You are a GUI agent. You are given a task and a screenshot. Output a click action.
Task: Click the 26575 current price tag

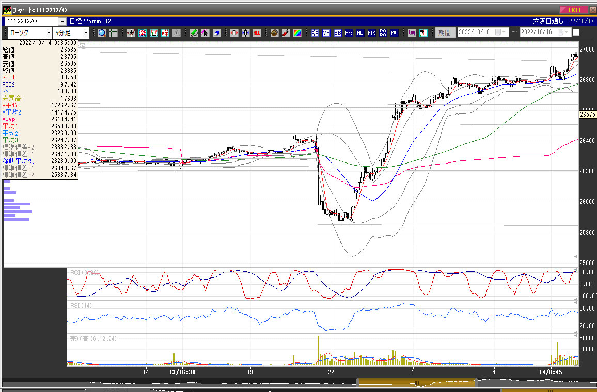click(588, 114)
